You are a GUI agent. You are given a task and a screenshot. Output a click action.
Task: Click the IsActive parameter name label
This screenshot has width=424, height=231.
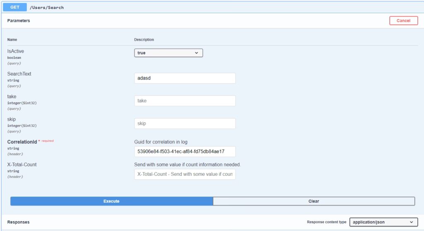click(16, 51)
